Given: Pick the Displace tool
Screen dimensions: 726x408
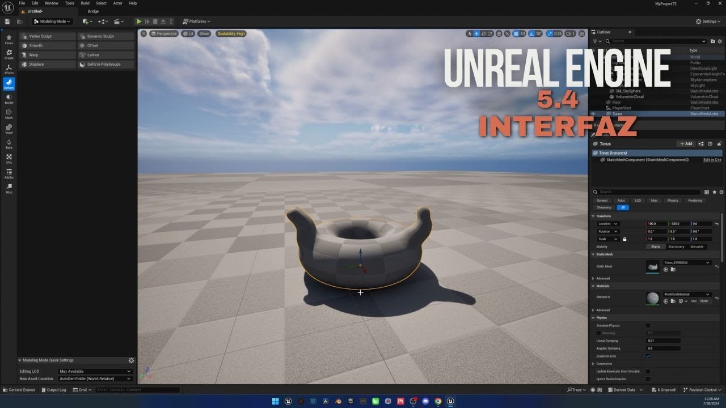Looking at the screenshot, I should click(48, 64).
